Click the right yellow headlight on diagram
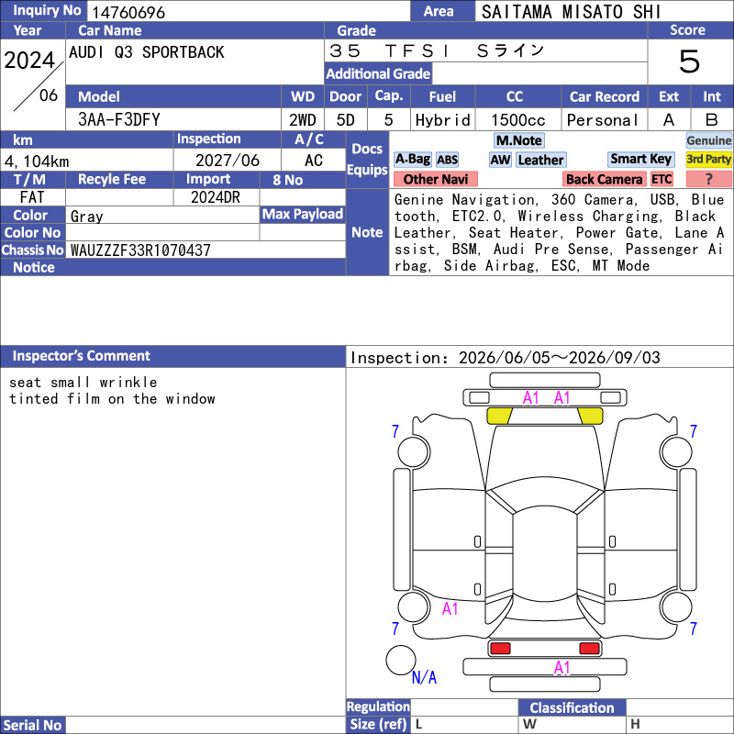The image size is (734, 734). 590,416
